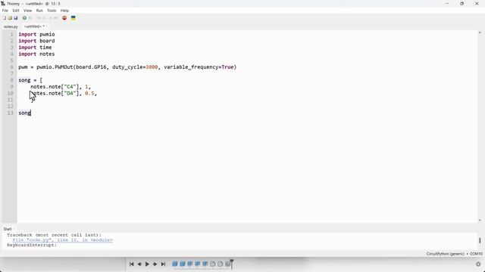Screen dimensions: 485x272
Task: Open the Tools menu
Action: (x=52, y=11)
